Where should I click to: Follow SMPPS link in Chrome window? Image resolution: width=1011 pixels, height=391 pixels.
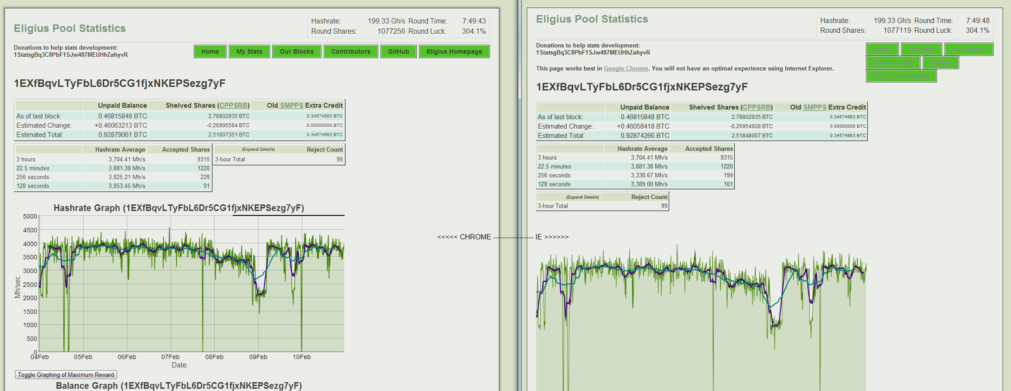[292, 106]
